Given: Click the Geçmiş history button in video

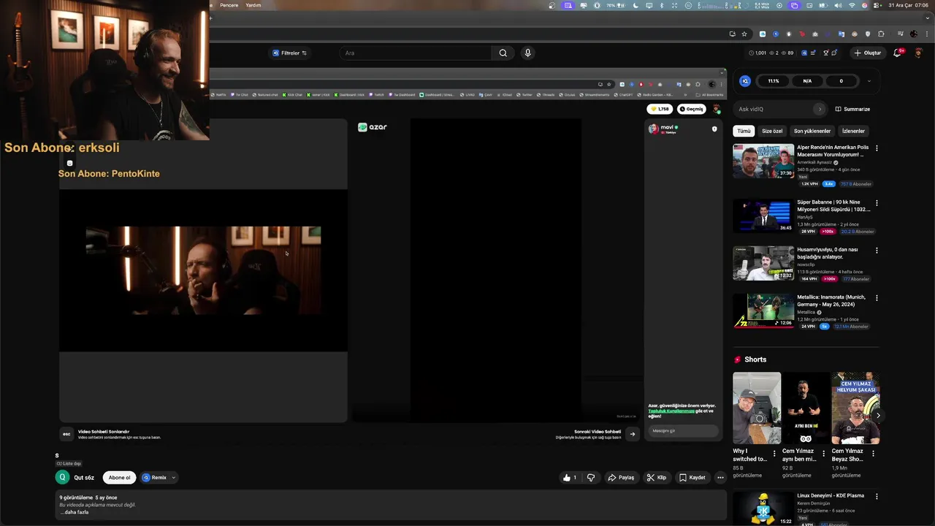Looking at the screenshot, I should click(x=691, y=109).
